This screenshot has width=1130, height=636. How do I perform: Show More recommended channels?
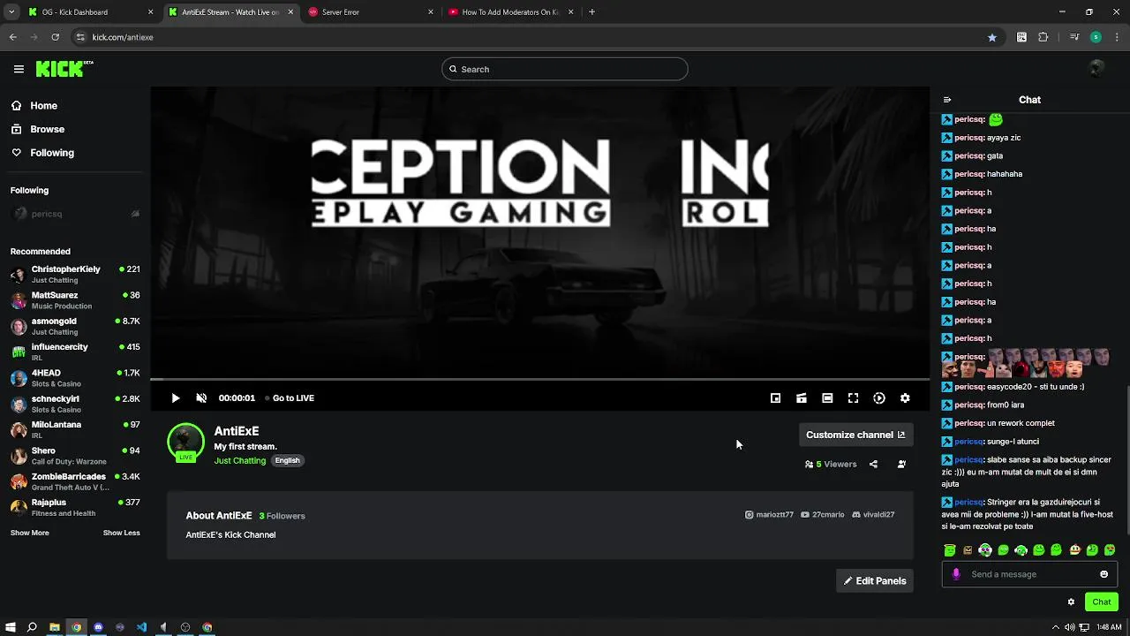pyautogui.click(x=30, y=533)
